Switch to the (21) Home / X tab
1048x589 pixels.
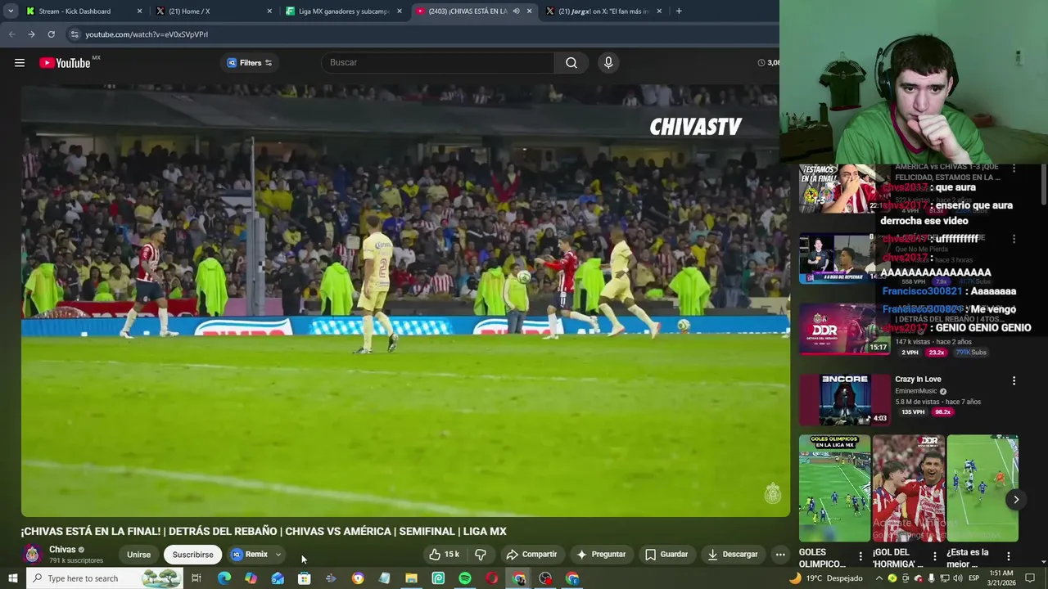click(213, 11)
